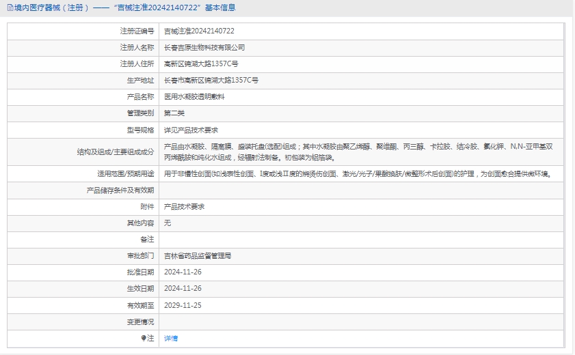Click the 适用范围 intended use description text
This screenshot has width=575, height=355.
(x=357, y=174)
